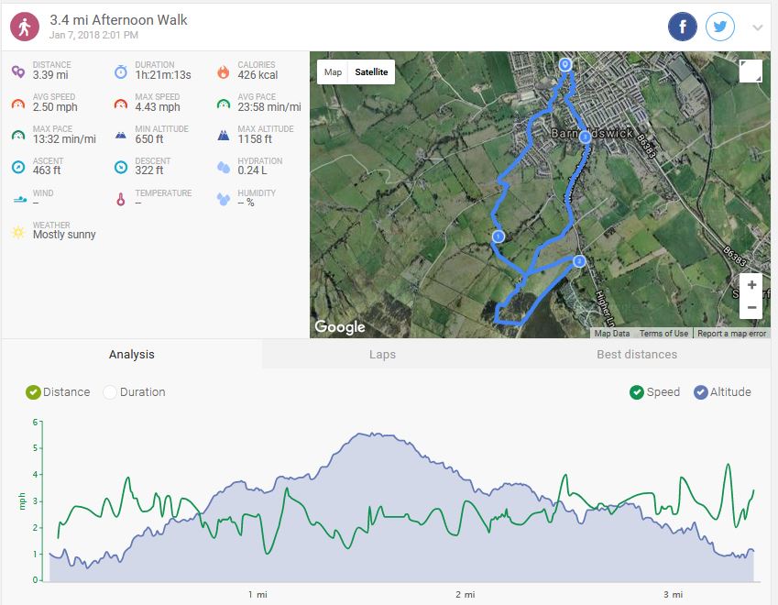Toggle the Speed chart checkbox
This screenshot has width=778, height=605.
[x=637, y=392]
